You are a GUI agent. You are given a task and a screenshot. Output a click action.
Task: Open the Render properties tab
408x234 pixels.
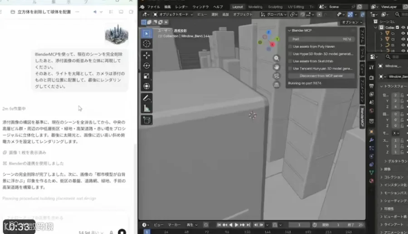coord(371,77)
